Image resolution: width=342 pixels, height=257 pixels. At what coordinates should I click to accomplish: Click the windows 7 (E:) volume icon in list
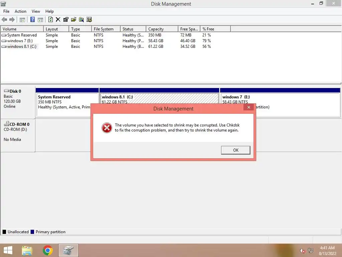click(x=4, y=40)
